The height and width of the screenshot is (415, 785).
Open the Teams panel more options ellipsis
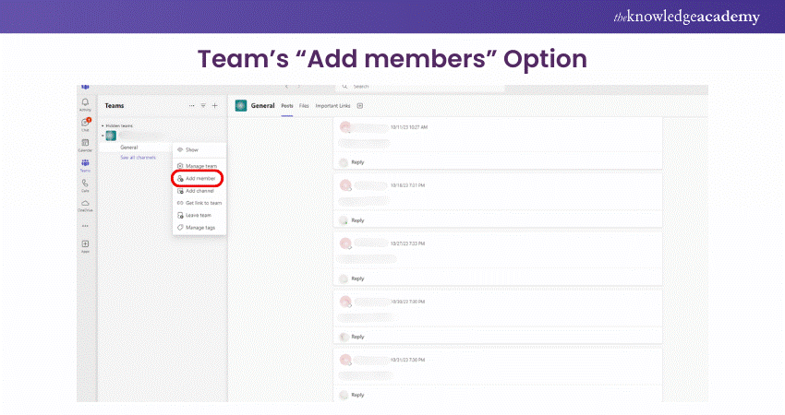pos(192,106)
